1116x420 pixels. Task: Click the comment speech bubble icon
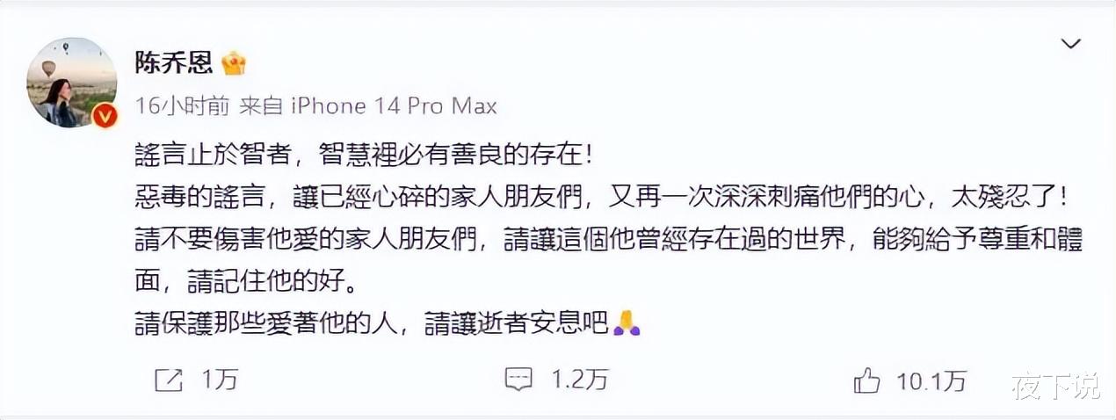click(519, 380)
